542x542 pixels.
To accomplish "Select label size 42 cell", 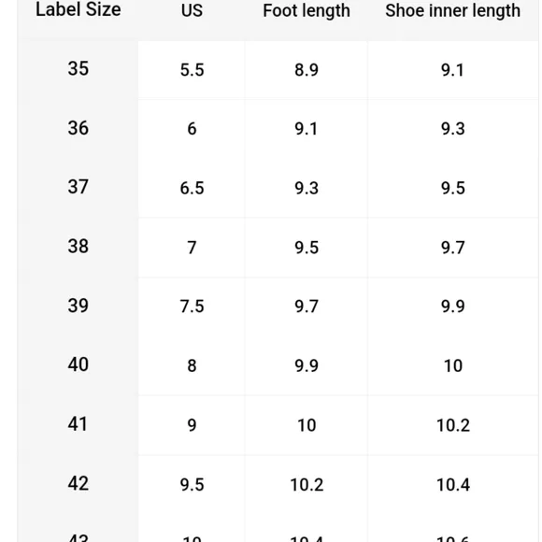I will tap(78, 483).
